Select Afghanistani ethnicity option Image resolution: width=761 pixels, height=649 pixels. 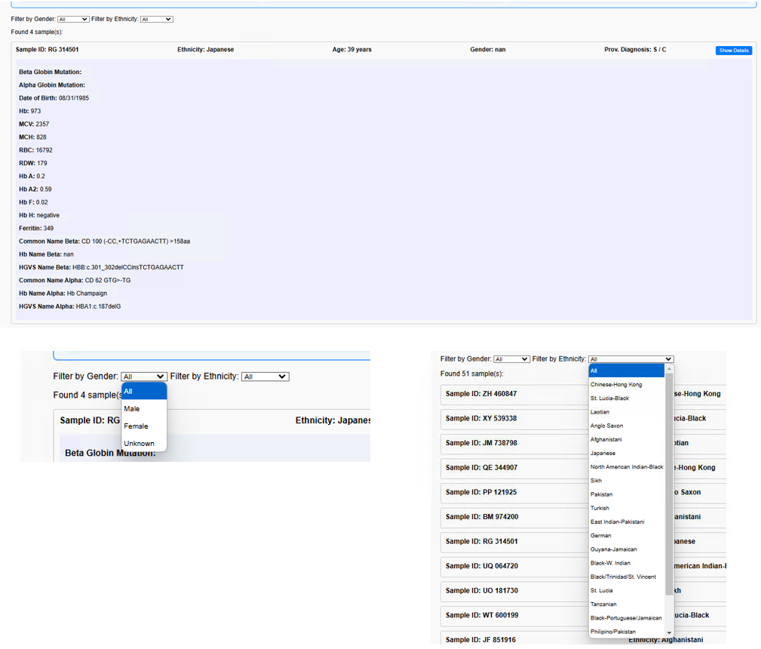(626, 440)
